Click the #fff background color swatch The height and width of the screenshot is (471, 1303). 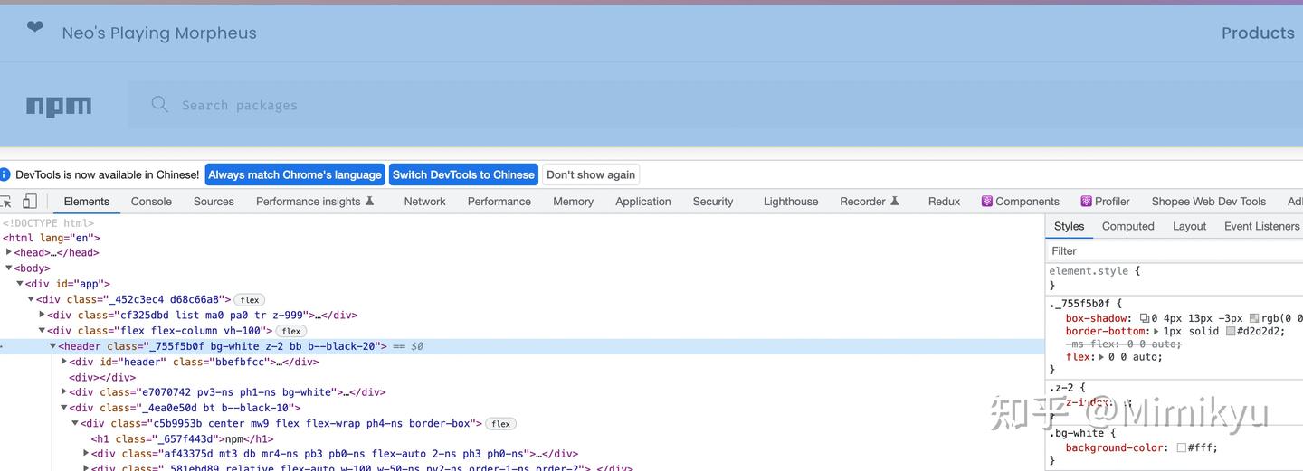1182,447
